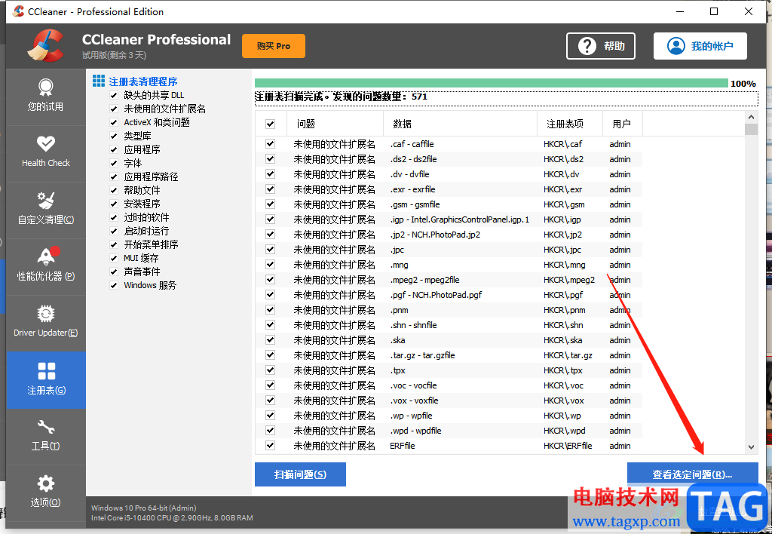
Task: Toggle 缺失的共享 DLL checkbox
Action: click(x=114, y=95)
